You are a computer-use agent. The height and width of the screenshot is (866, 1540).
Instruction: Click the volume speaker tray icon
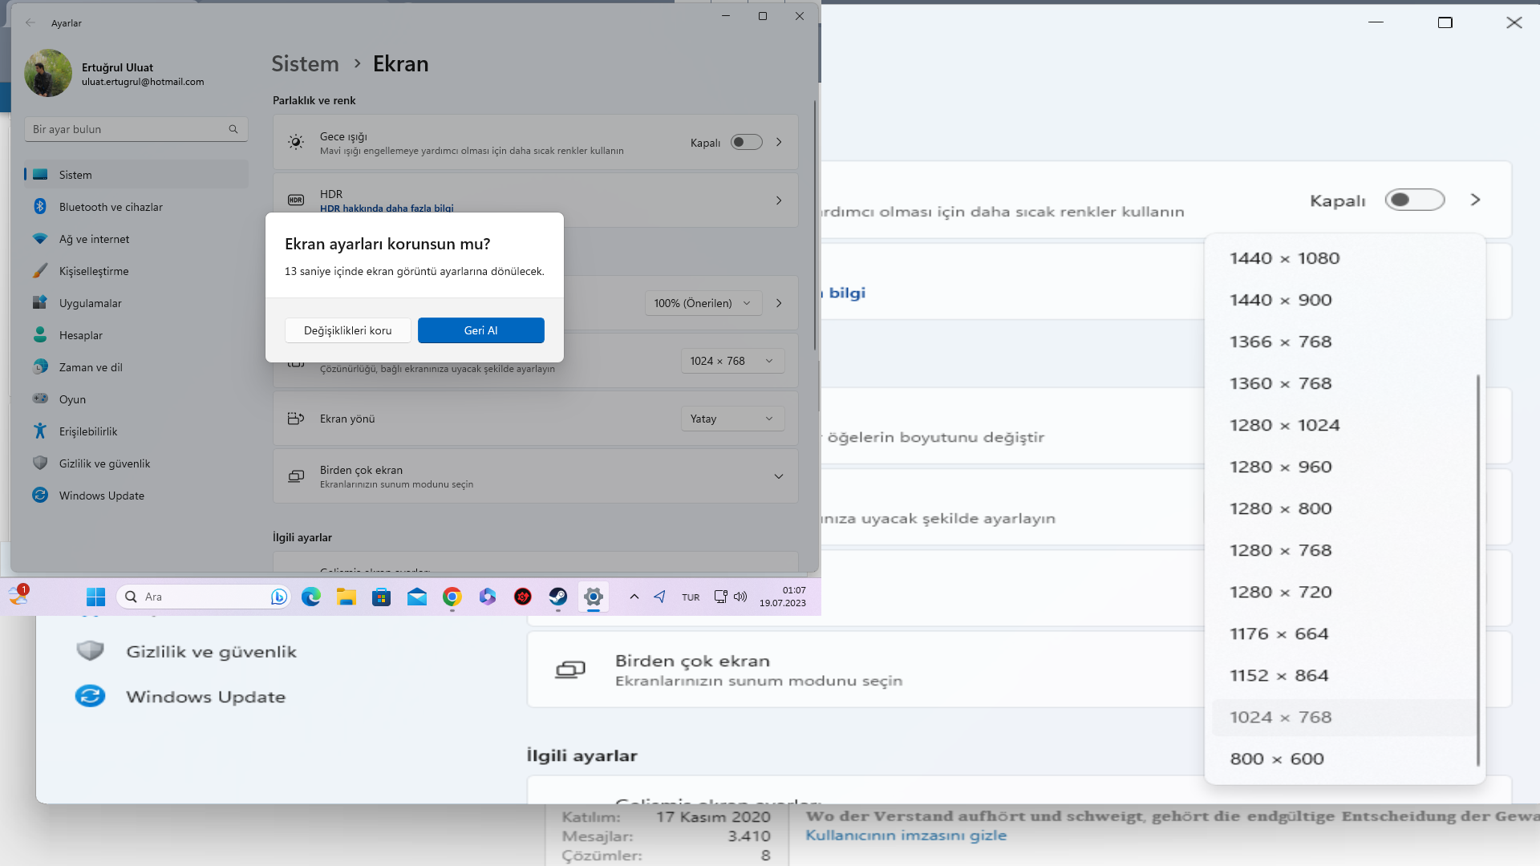[x=740, y=597]
